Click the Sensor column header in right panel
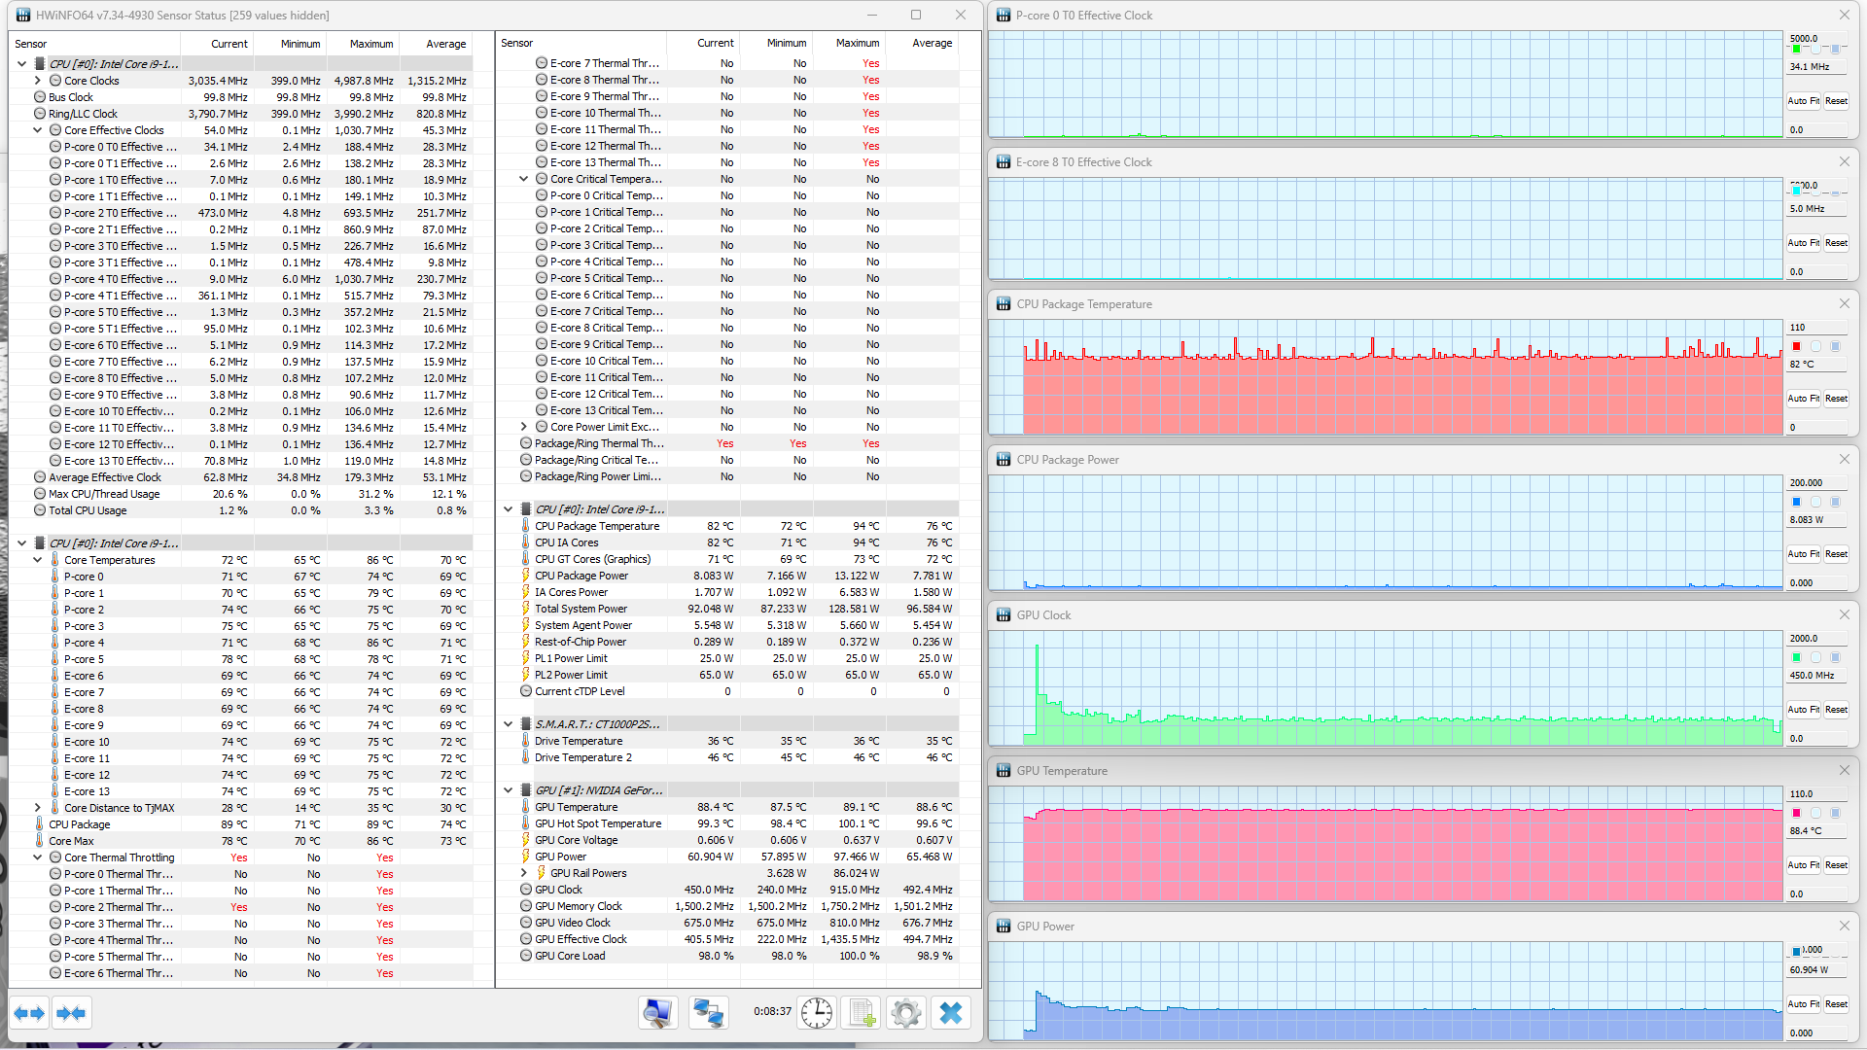The height and width of the screenshot is (1050, 1867). coord(517,43)
